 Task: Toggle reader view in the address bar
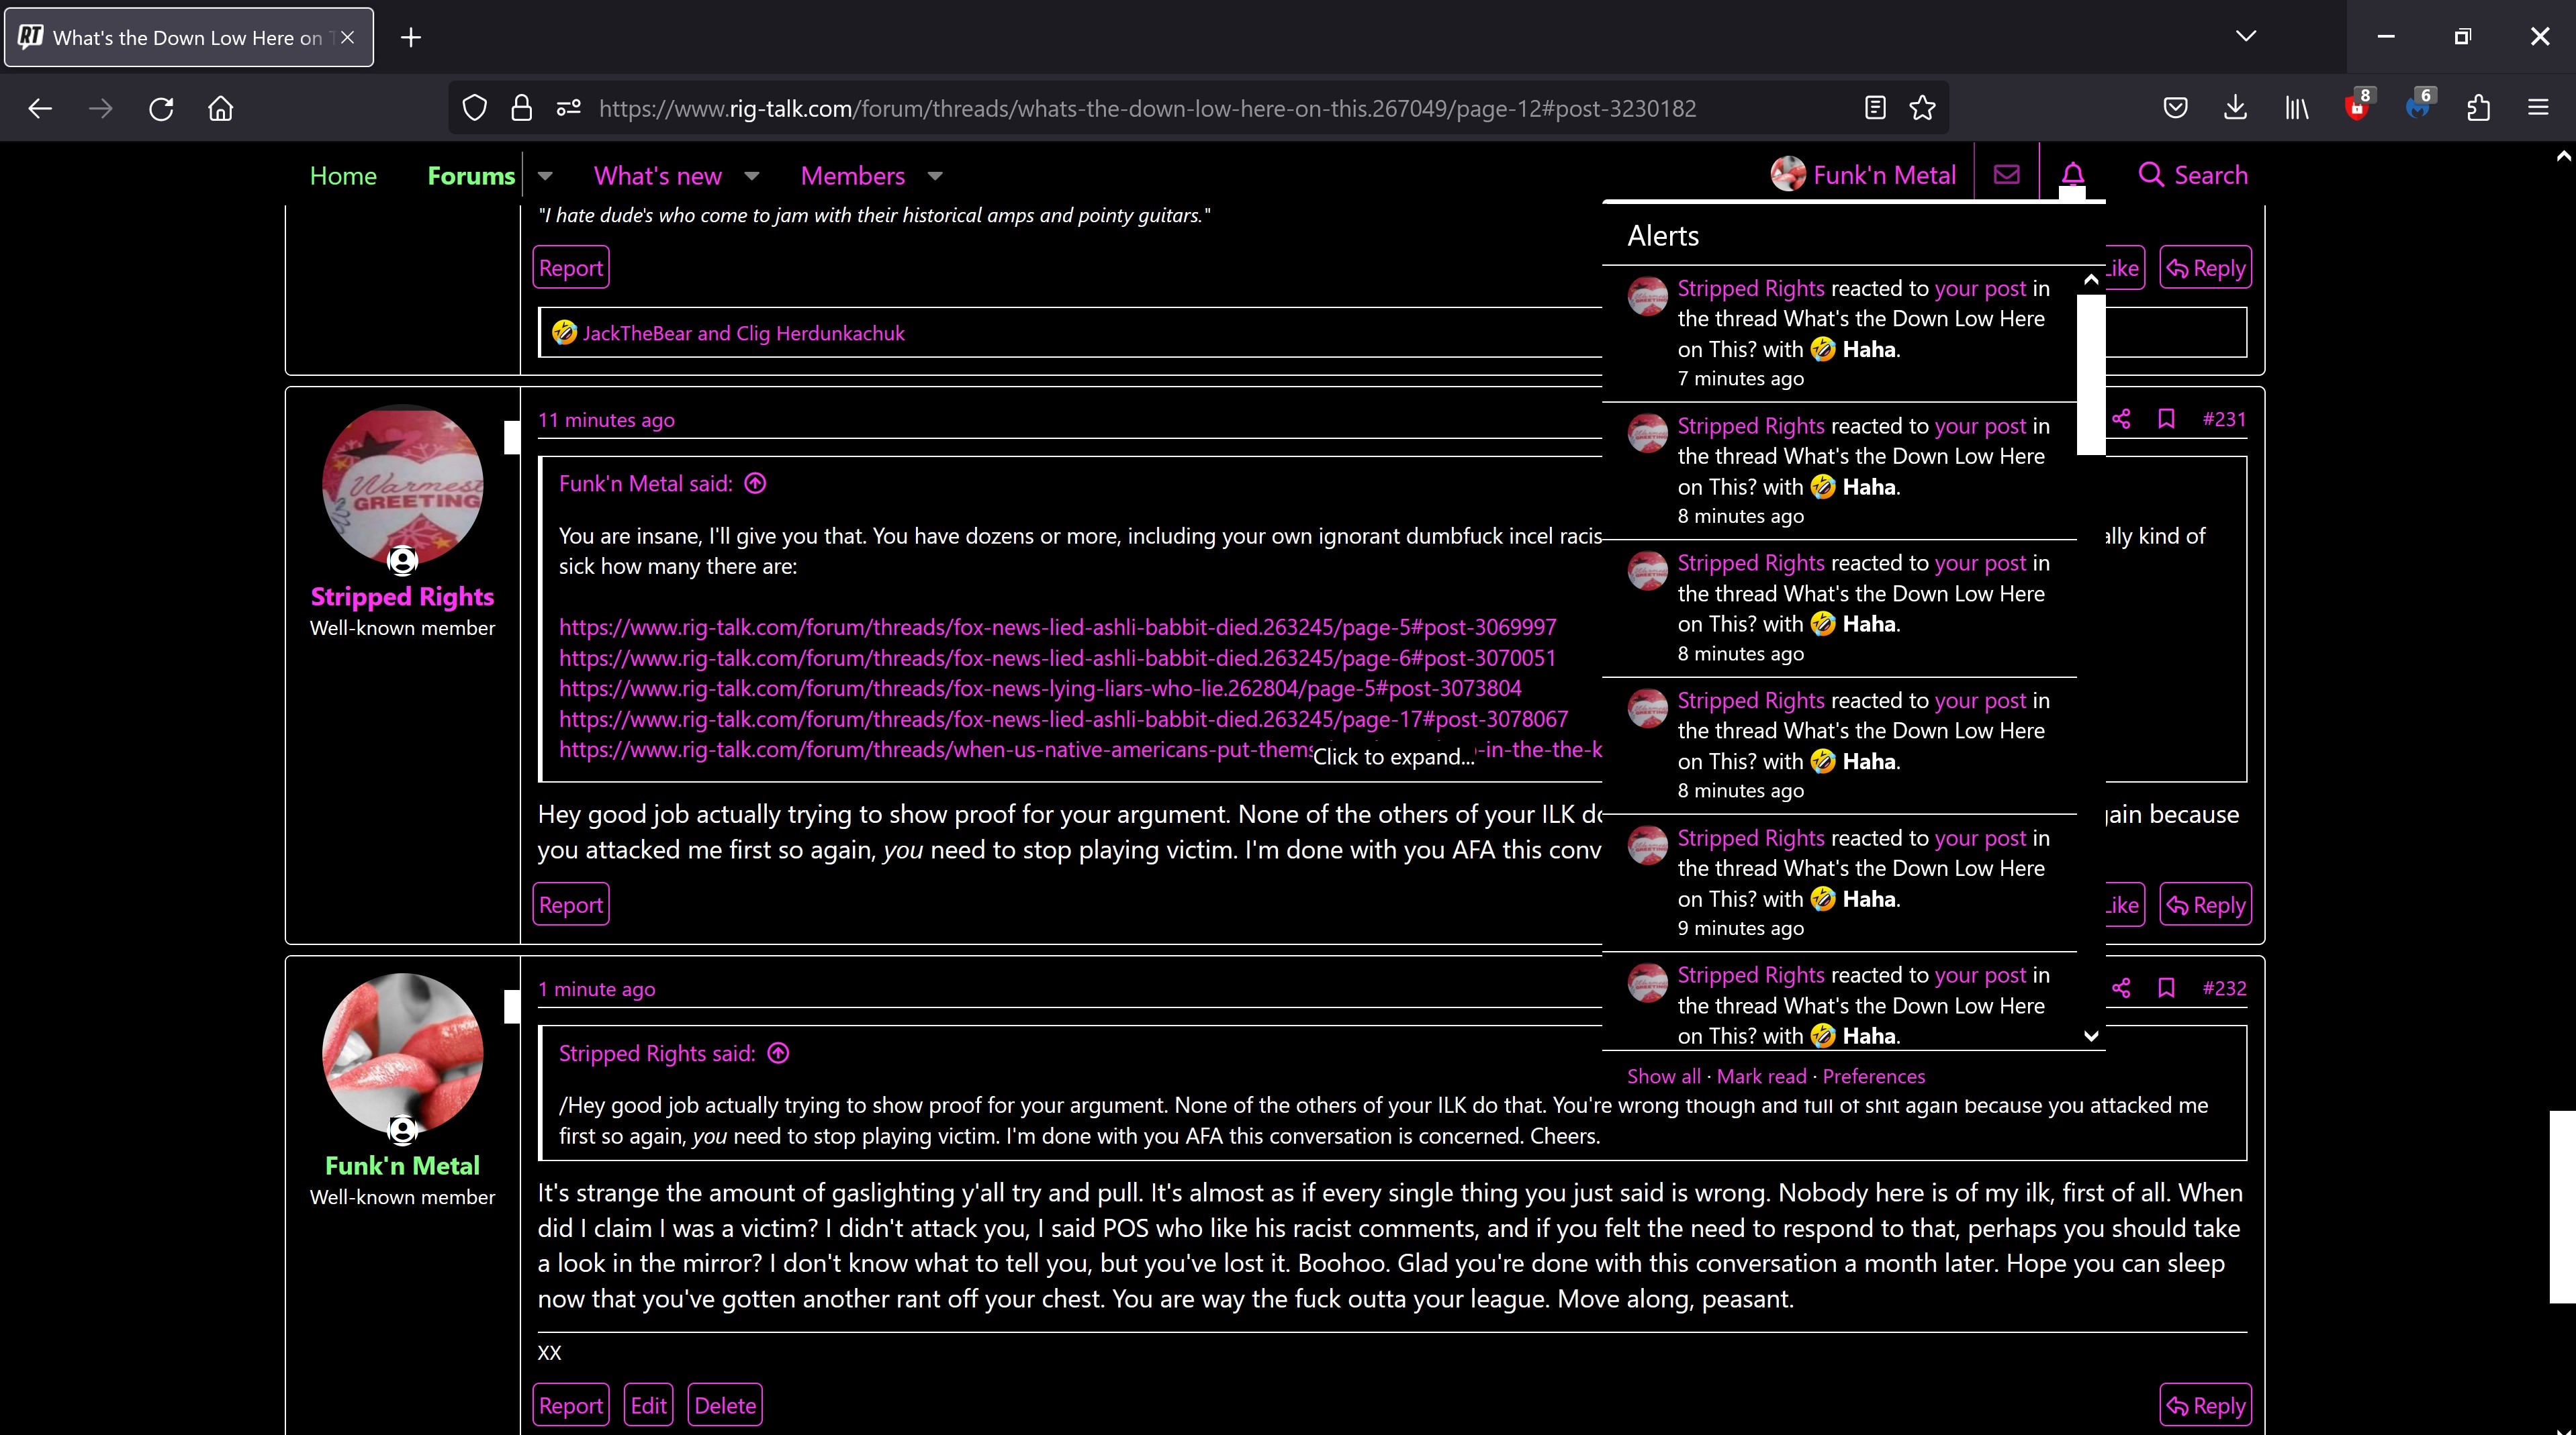[1875, 108]
